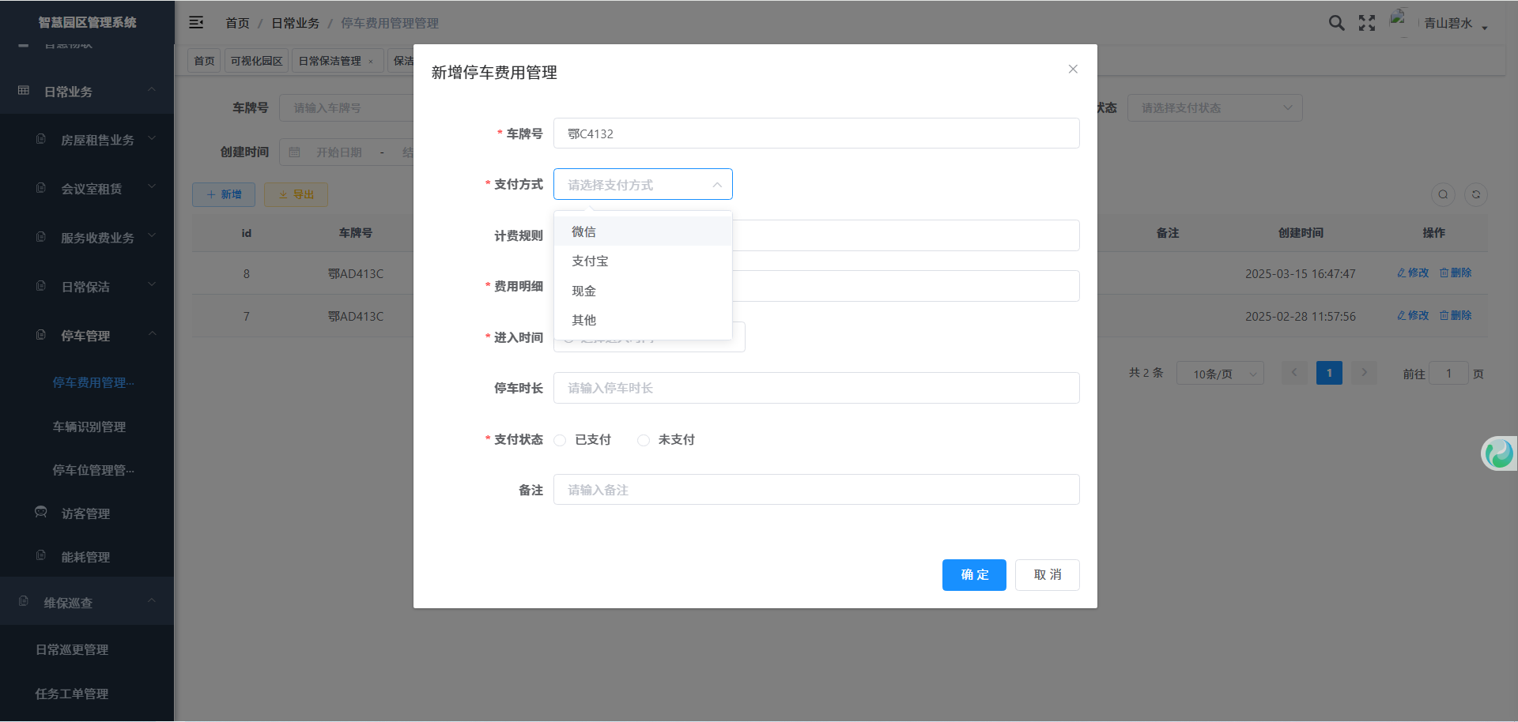Click the sidebar collapse hamburger icon

click(196, 23)
